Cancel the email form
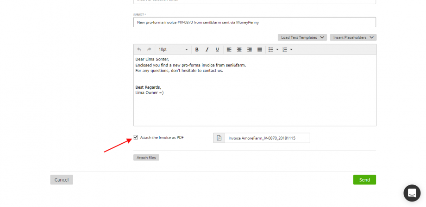Image resolution: width=426 pixels, height=207 pixels. click(x=62, y=180)
